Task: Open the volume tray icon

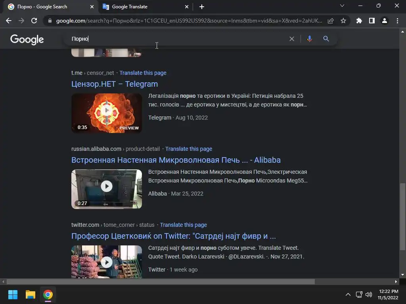Action: click(368, 294)
